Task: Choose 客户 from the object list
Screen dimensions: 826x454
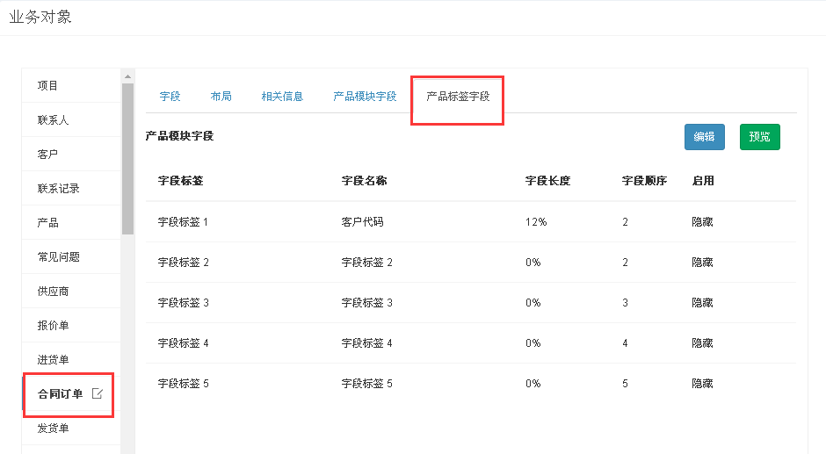Action: pyautogui.click(x=48, y=155)
